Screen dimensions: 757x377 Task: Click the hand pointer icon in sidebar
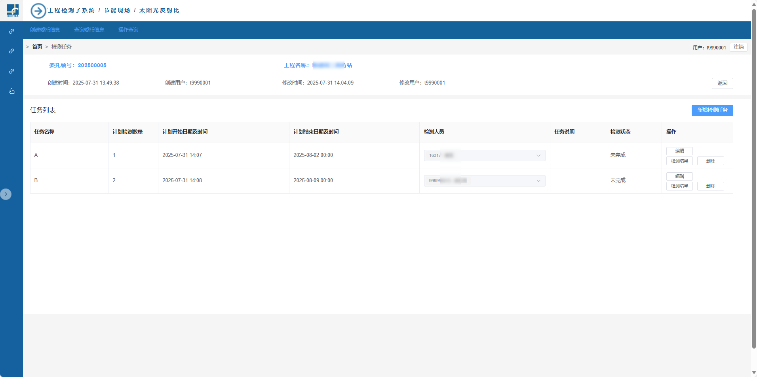coord(11,91)
